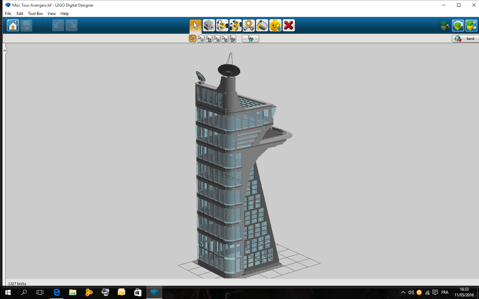Open the Tool Box menu
Screen dimensions: 479x299
[35, 14]
